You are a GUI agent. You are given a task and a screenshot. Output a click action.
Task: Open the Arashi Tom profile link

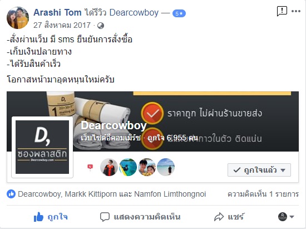(x=57, y=13)
